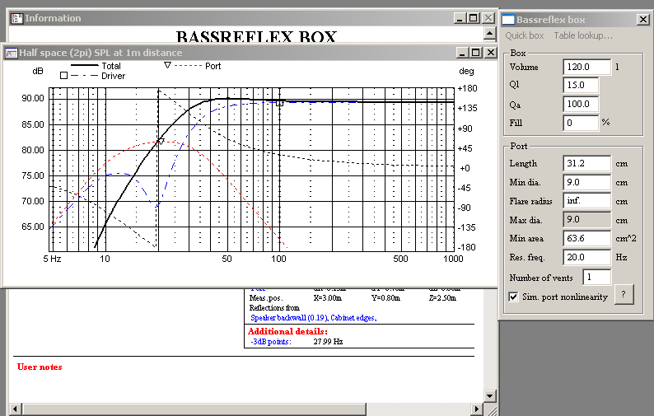
Task: Click the Speaker backwall (0.19) link
Action: (x=289, y=317)
